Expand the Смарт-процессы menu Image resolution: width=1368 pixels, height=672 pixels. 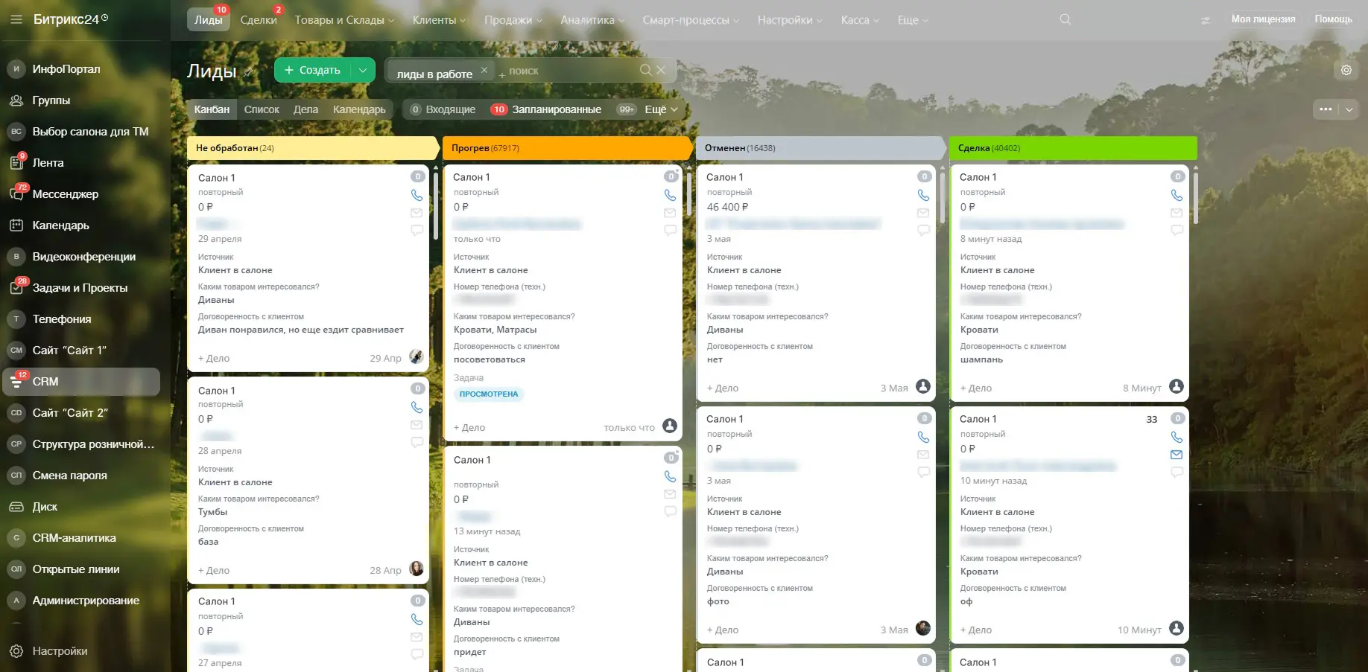[x=691, y=20]
